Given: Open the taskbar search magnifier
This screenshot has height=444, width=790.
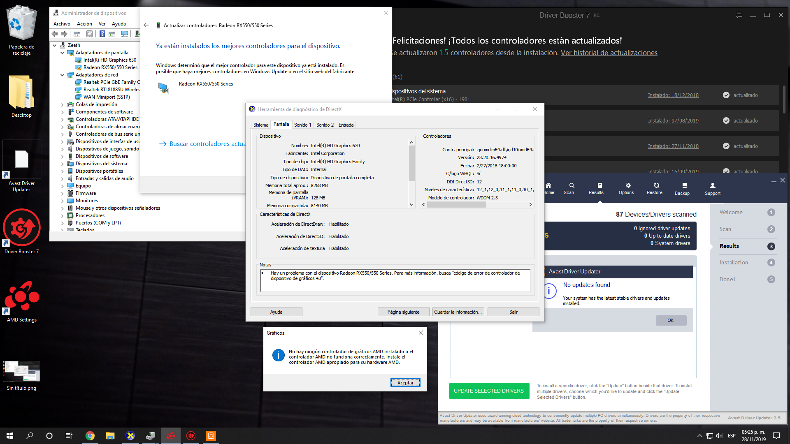Looking at the screenshot, I should [30, 436].
